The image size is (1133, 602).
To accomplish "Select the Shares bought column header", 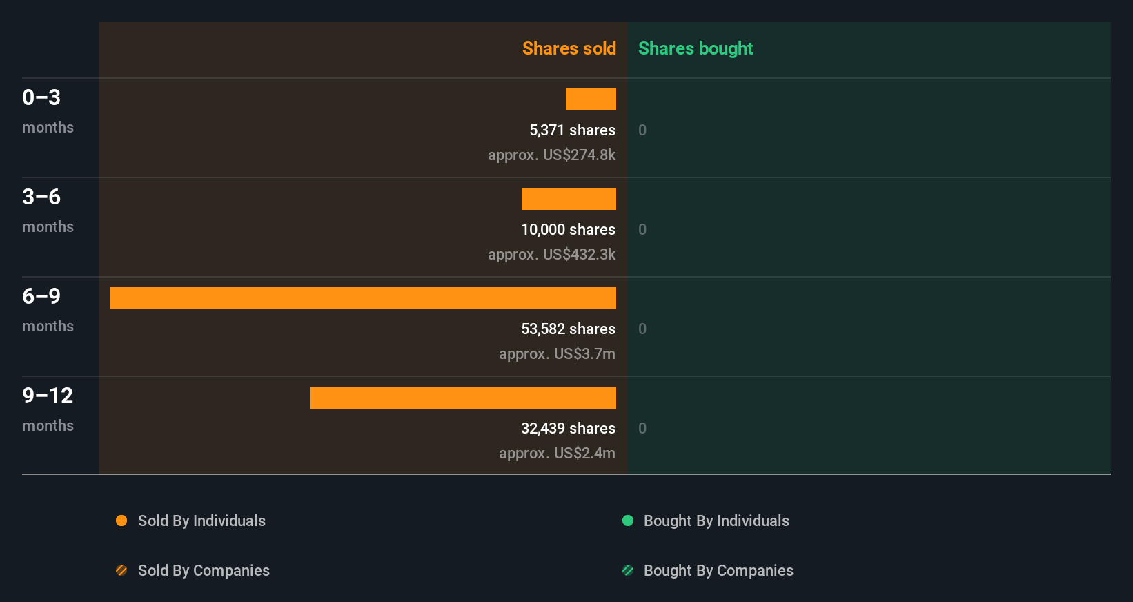I will click(696, 48).
